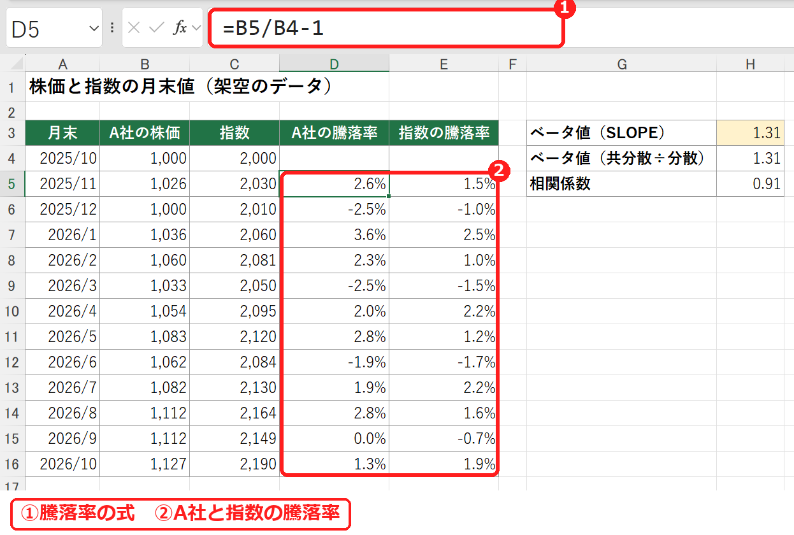Screen dimensions: 794x535
Task: Click index return cell 1.9%
Action: (x=444, y=464)
